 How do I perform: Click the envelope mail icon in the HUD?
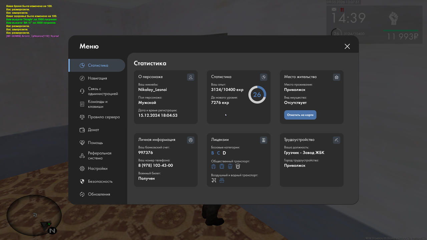(x=334, y=10)
